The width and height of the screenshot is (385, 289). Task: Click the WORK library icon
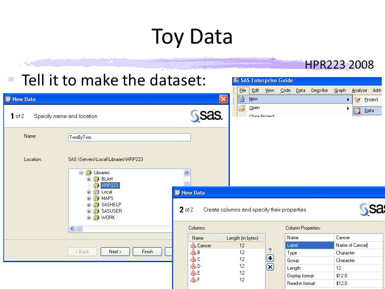click(x=96, y=218)
